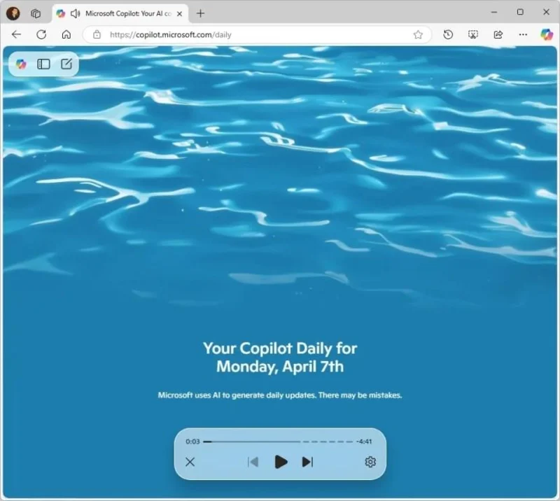Click the elapsed time 0:03
Viewport: 560px width, 501px height.
pos(193,442)
